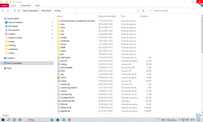Switch to details view layout icon
The width and height of the screenshot is (203, 122).
pyautogui.click(x=198, y=115)
